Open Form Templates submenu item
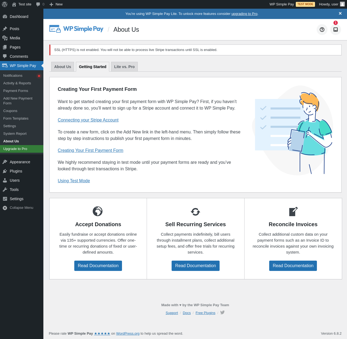Screen dimensions: 347x339 pyautogui.click(x=22, y=119)
